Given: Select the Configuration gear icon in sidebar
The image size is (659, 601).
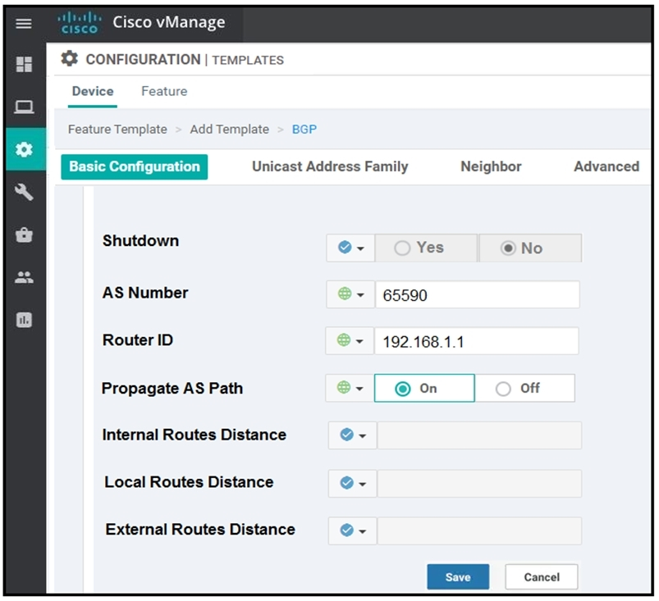Looking at the screenshot, I should (x=24, y=149).
